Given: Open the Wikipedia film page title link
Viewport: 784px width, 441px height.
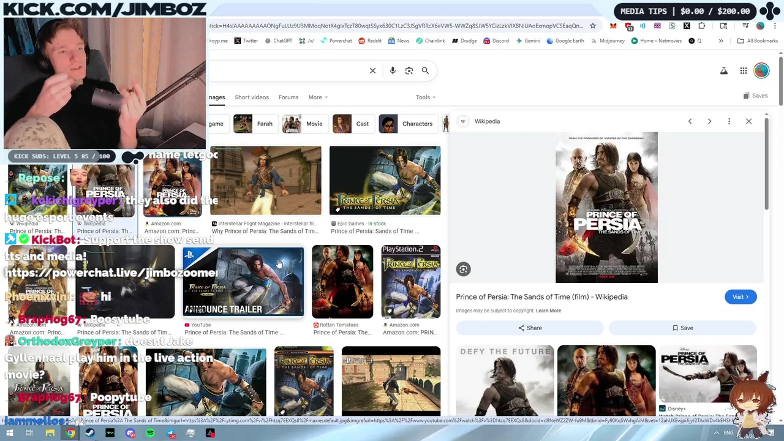Looking at the screenshot, I should point(541,297).
